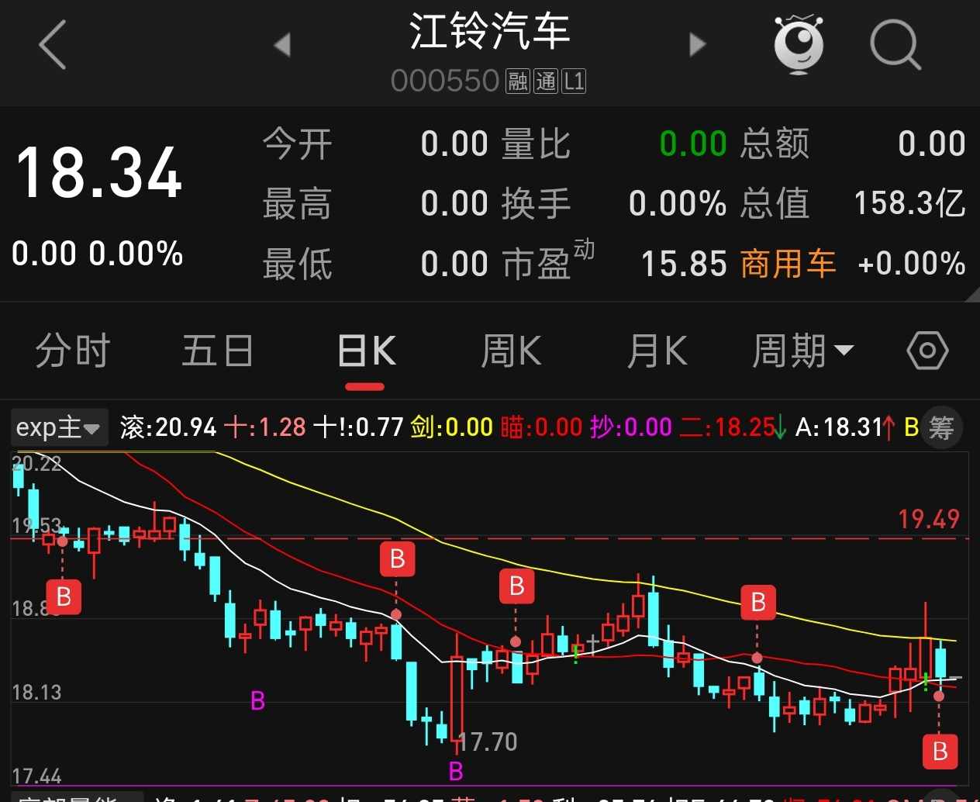Tap the magenta B marker below 17.70 low

tap(456, 771)
